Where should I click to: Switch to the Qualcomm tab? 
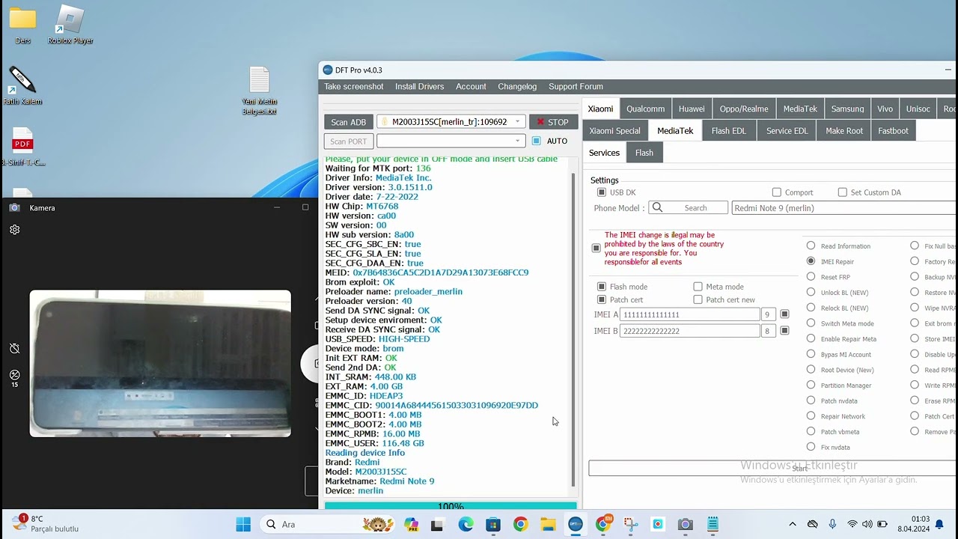click(x=645, y=109)
